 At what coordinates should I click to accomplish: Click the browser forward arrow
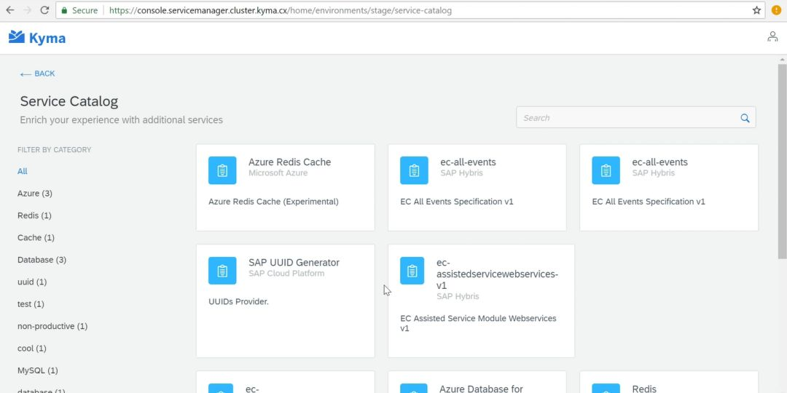[27, 10]
